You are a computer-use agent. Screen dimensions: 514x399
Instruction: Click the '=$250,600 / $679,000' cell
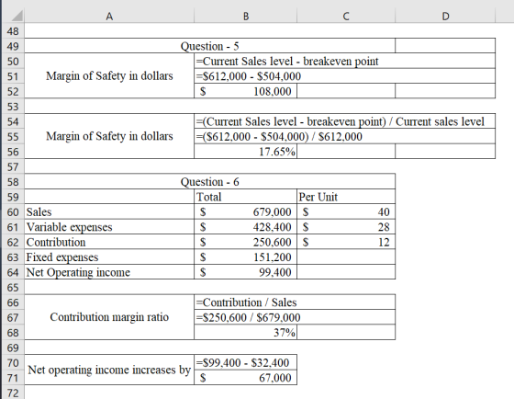coord(295,317)
